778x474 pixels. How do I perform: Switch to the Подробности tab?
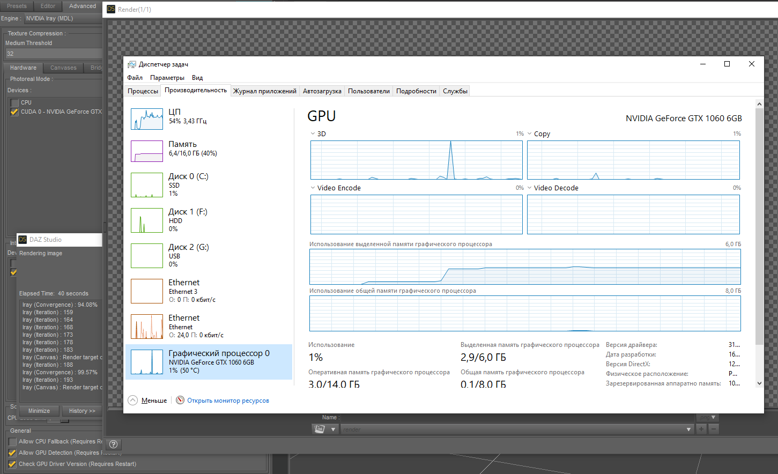coord(416,91)
